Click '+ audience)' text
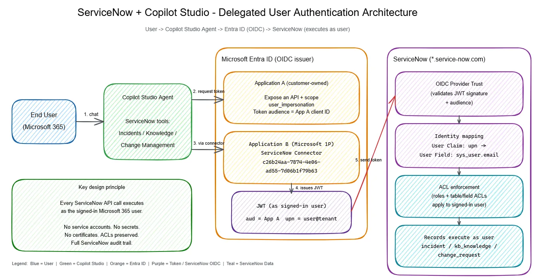This screenshot has height=279, width=535. [x=459, y=103]
